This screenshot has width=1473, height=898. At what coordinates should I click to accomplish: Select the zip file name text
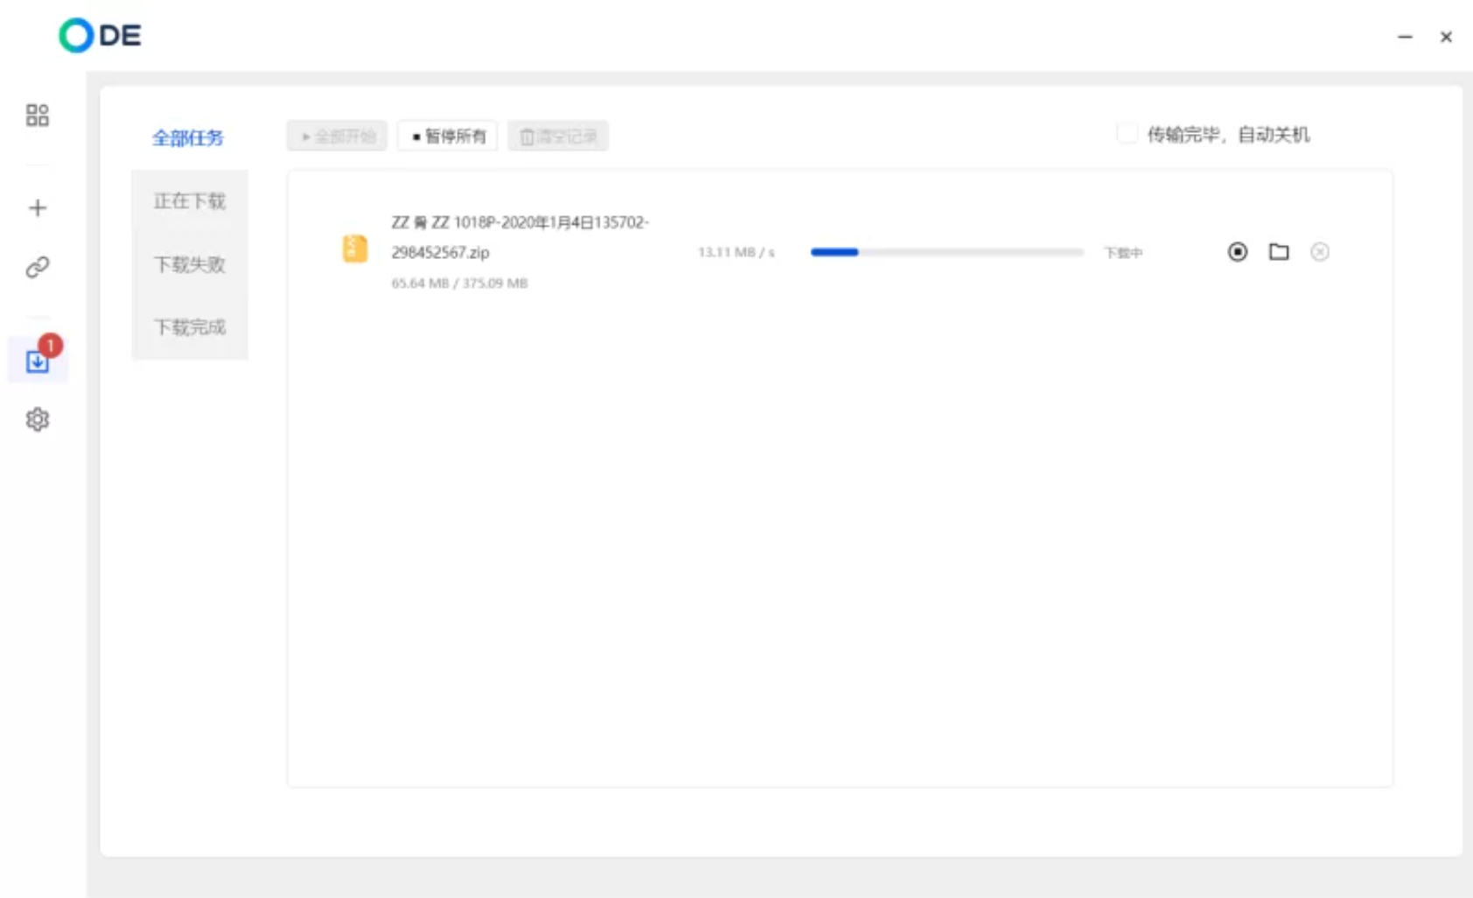click(x=519, y=236)
